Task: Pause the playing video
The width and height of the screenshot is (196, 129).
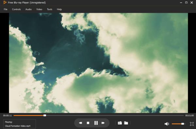Action: (96, 123)
